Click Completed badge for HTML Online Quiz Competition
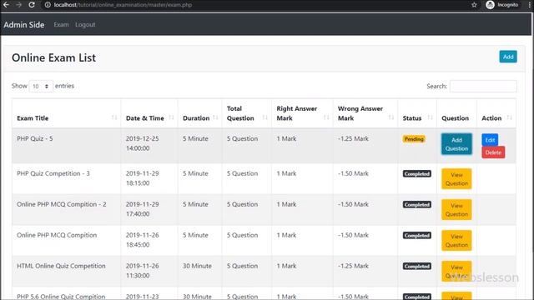 417,267
